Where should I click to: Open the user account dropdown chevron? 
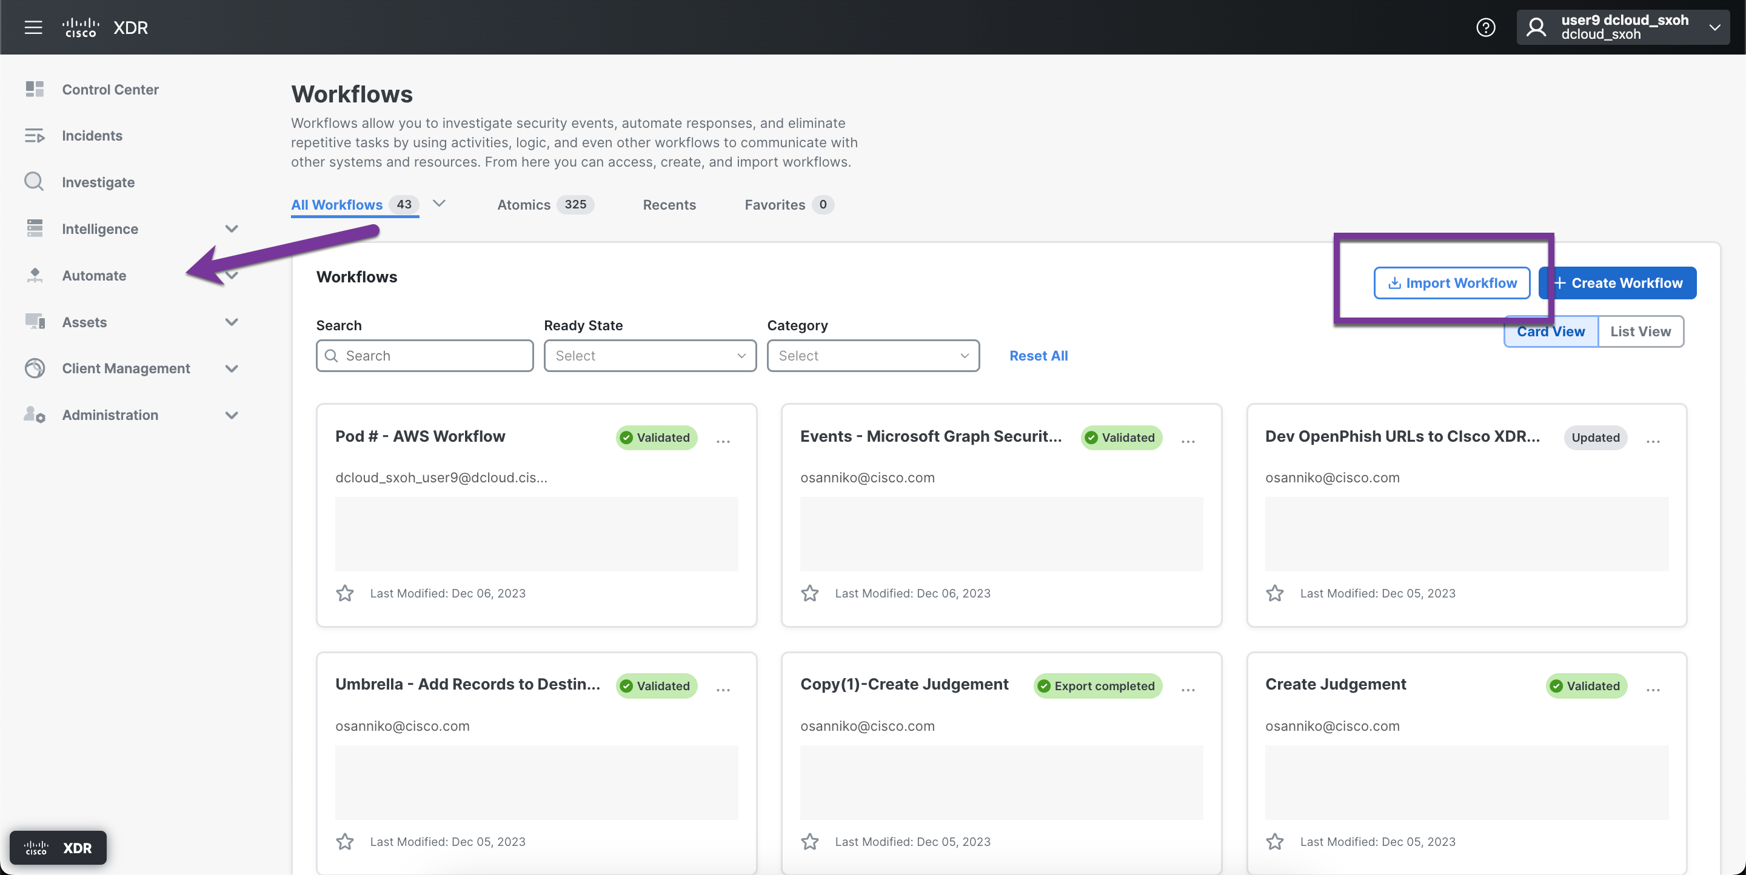pos(1715,27)
